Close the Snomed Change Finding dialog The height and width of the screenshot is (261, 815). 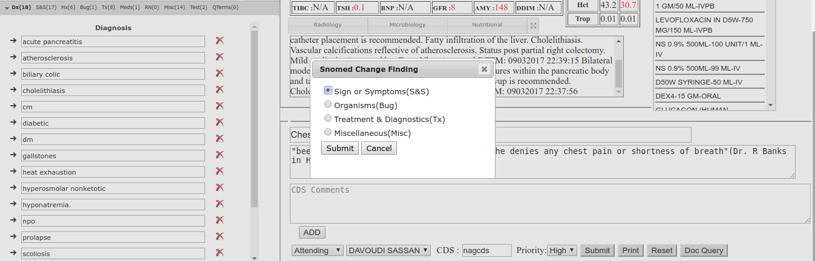click(x=483, y=69)
